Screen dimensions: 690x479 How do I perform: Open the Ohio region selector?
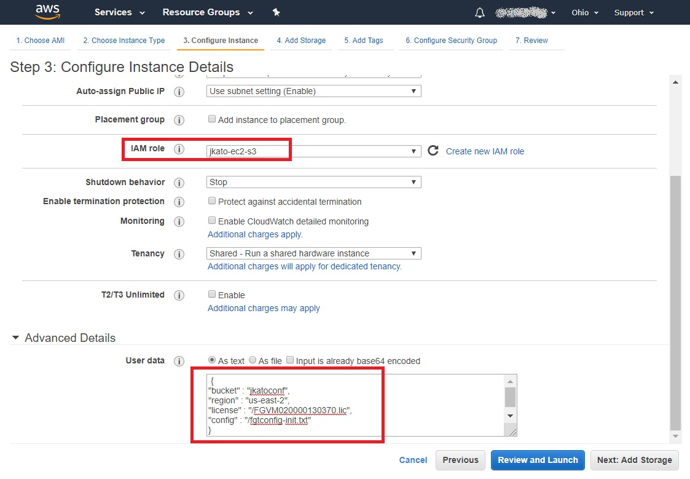tap(585, 13)
